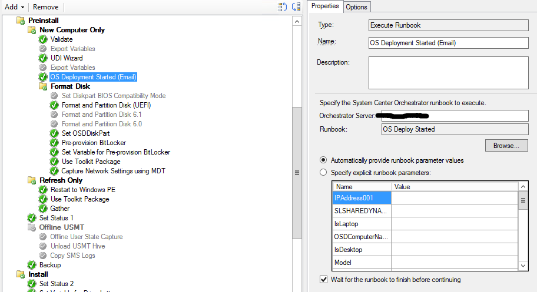Click the Preinstall folder icon
This screenshot has height=292, width=537.
point(21,21)
